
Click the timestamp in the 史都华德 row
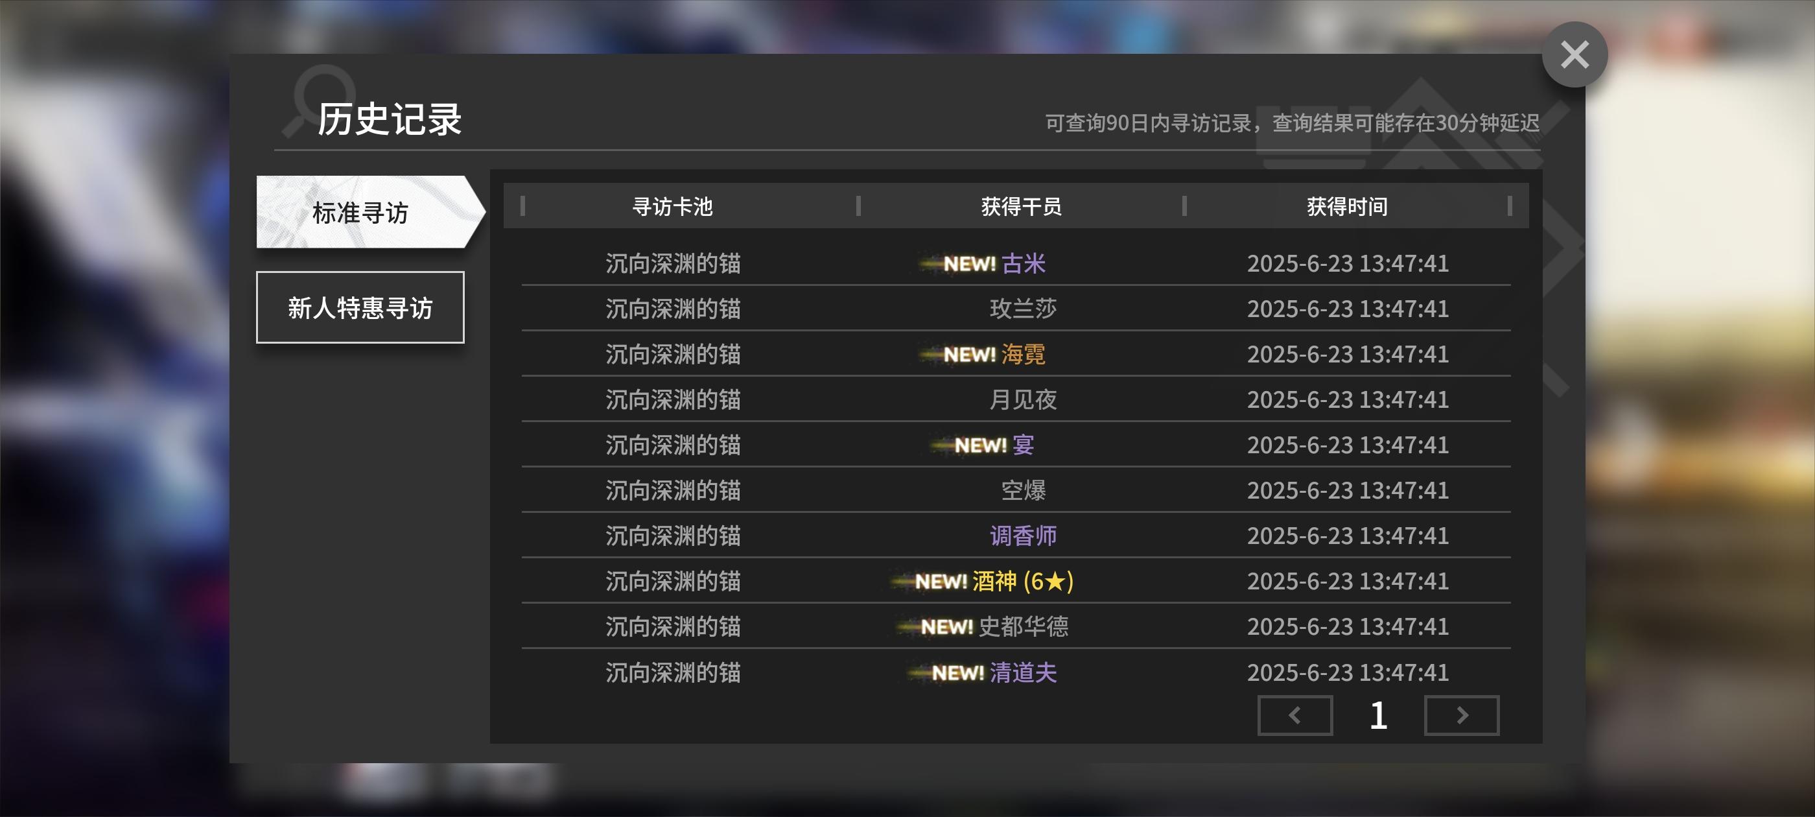click(1347, 626)
